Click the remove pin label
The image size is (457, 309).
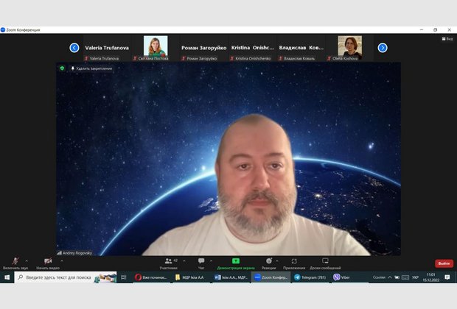click(x=94, y=68)
